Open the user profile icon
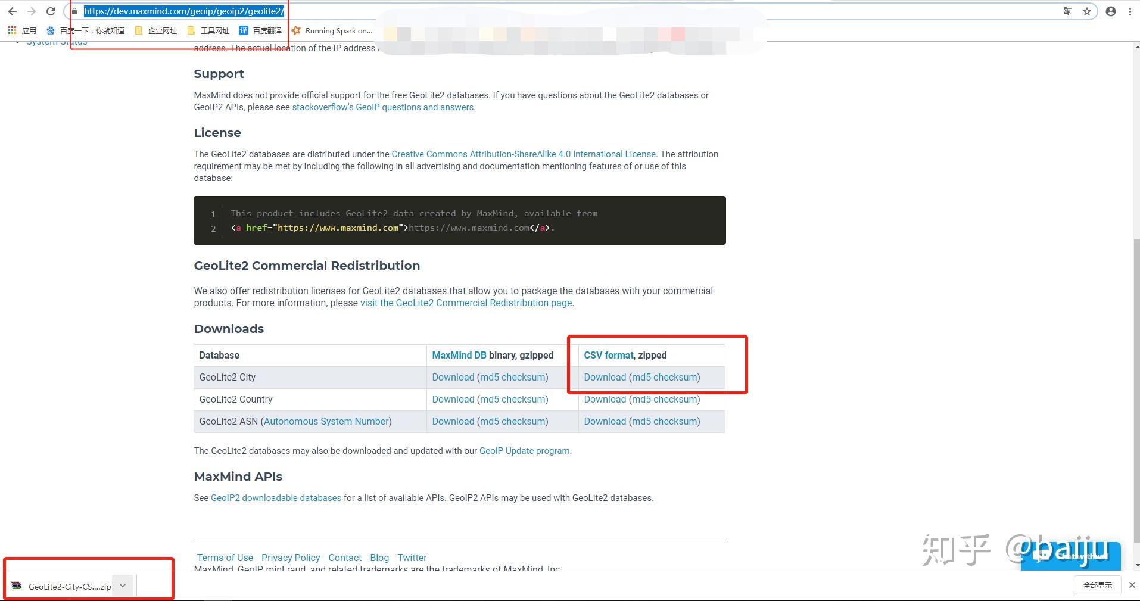The height and width of the screenshot is (601, 1140). [1111, 11]
